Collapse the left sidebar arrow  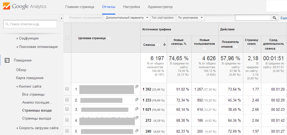point(61,18)
